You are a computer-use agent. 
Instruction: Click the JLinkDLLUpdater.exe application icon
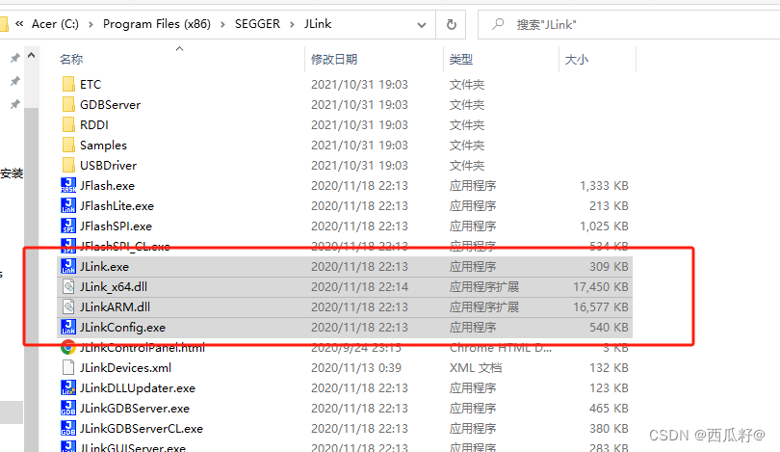click(x=68, y=387)
